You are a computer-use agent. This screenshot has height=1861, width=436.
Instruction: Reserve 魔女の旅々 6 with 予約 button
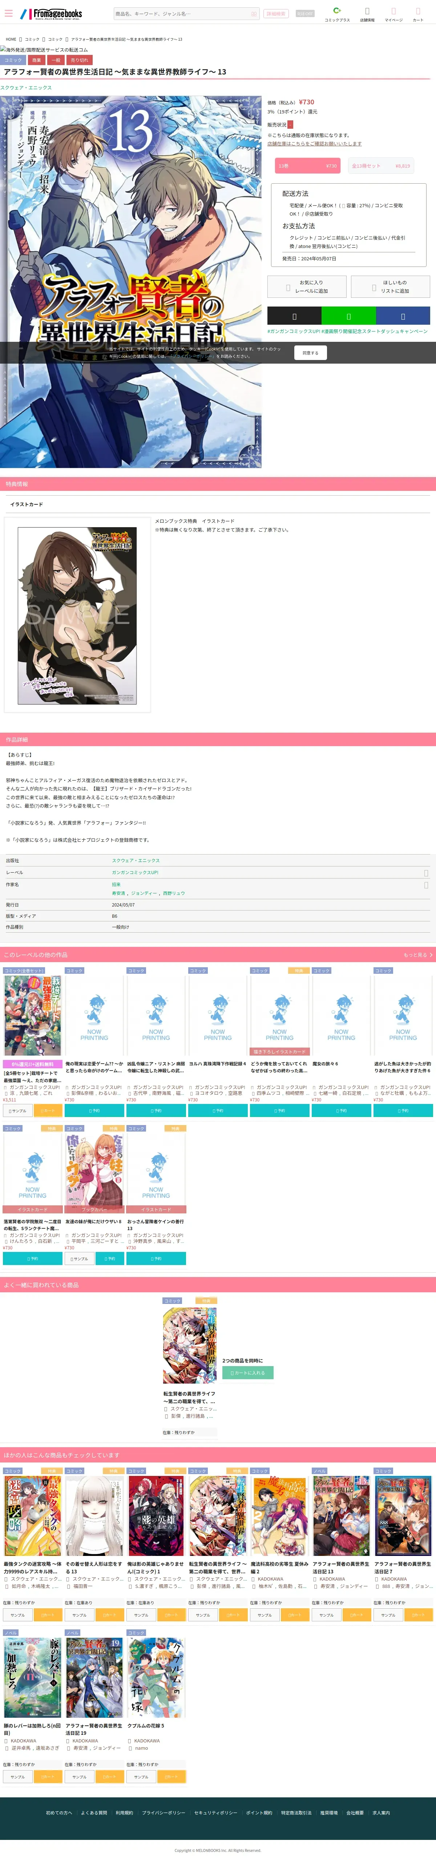(x=342, y=1111)
